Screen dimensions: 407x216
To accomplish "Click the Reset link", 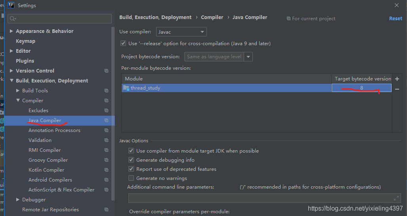I will coord(396,19).
